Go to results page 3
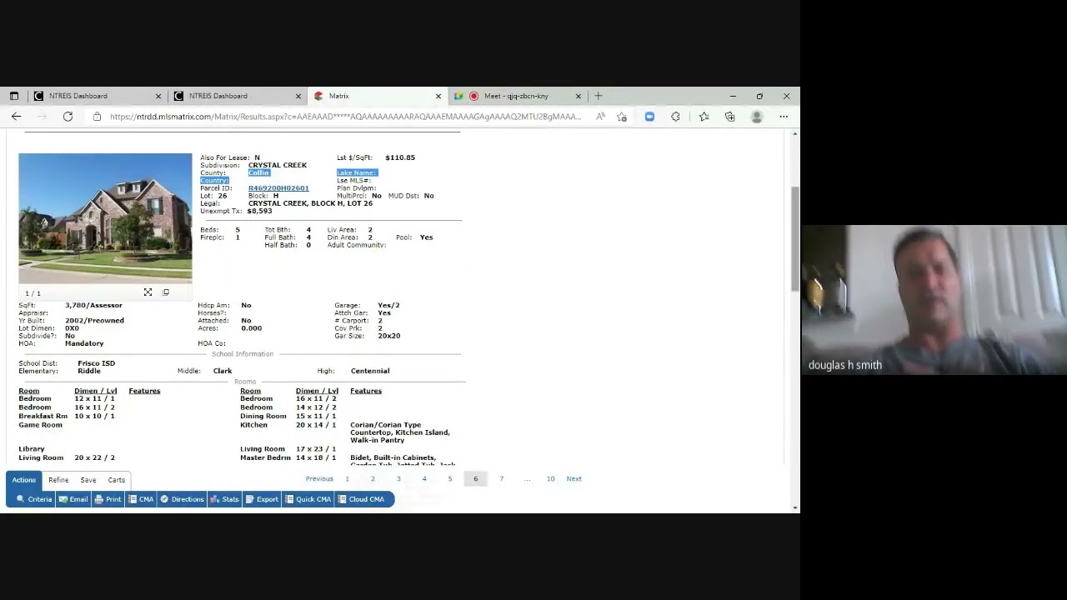The height and width of the screenshot is (600, 1067). [398, 479]
